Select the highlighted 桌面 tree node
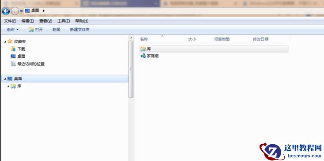Image resolution: width=324 pixels, height=161 pixels. coord(65,79)
